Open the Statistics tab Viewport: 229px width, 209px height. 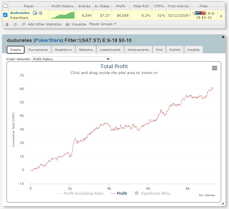pyautogui.click(x=86, y=50)
